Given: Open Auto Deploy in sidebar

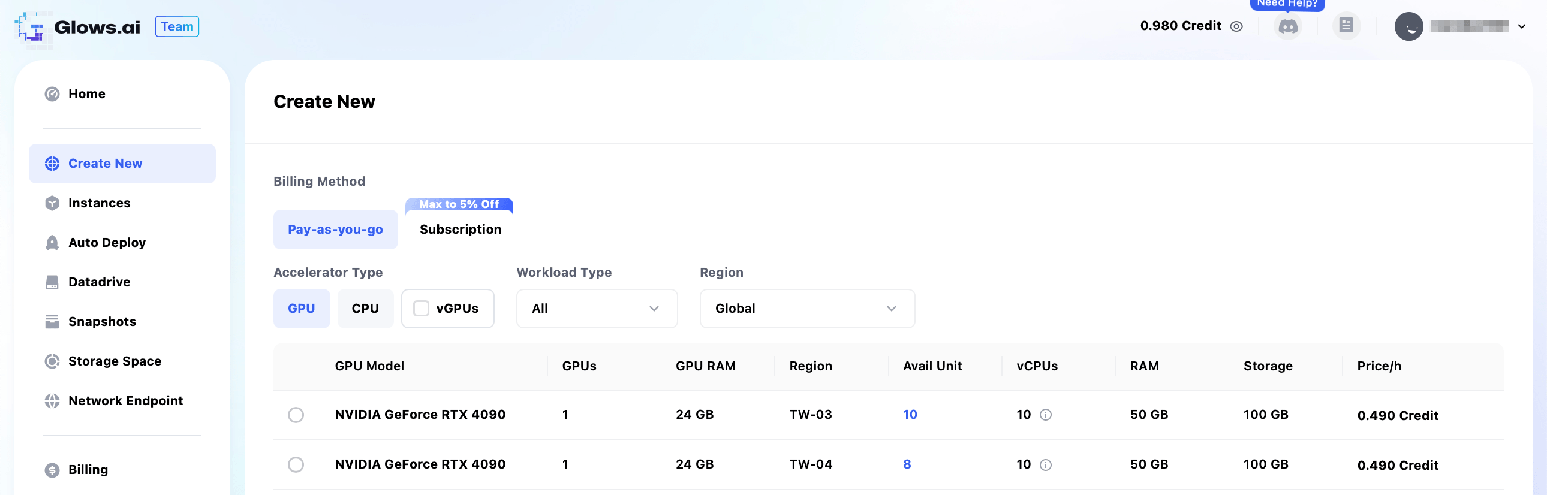Looking at the screenshot, I should [122, 243].
